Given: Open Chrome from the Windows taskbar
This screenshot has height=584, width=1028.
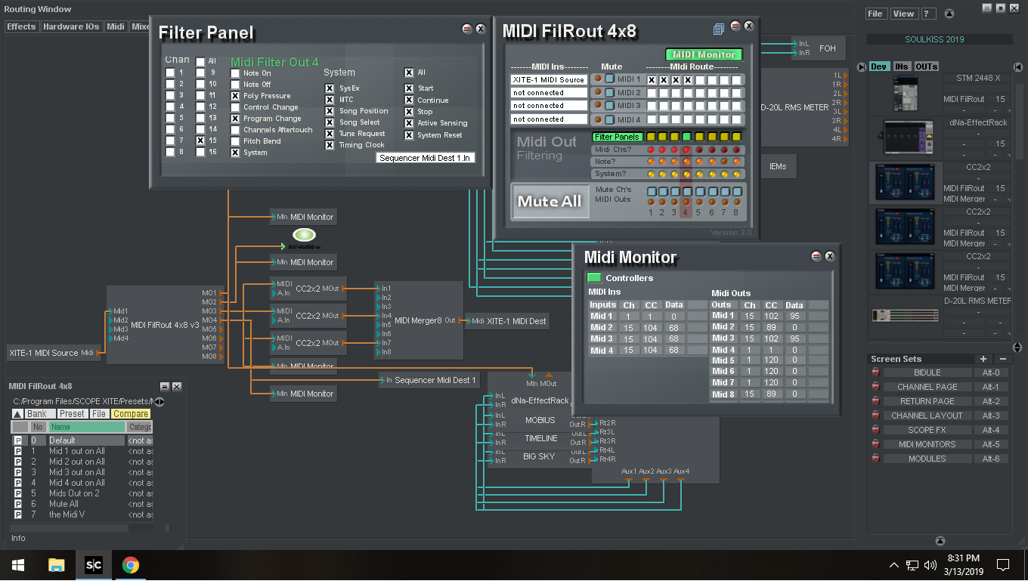Looking at the screenshot, I should coord(131,565).
